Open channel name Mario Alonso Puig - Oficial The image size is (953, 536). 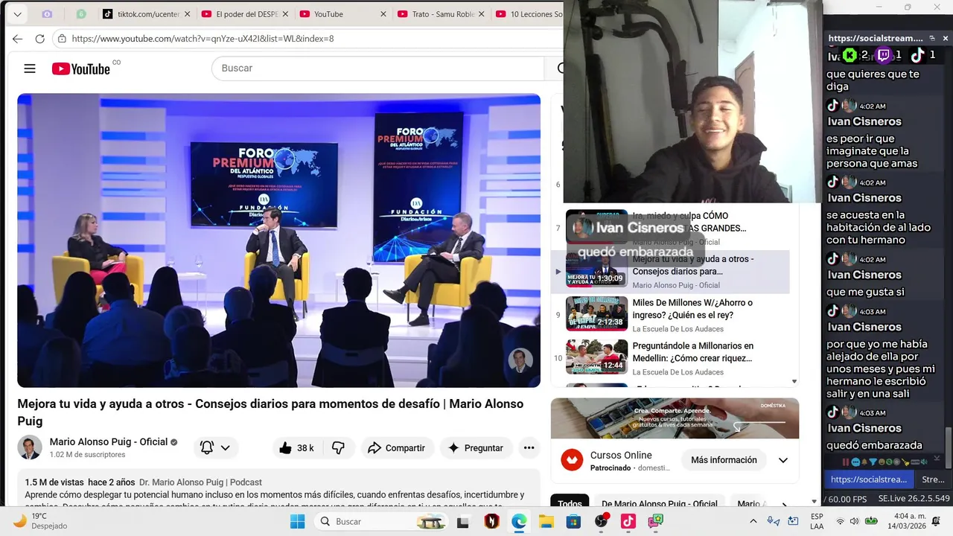click(109, 441)
